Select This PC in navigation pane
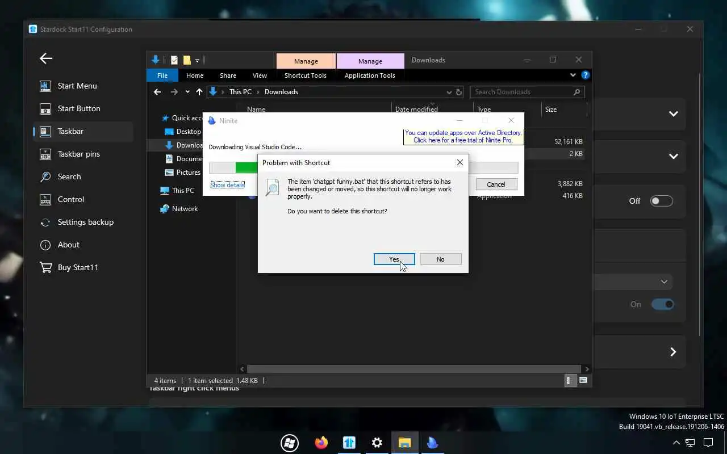 [183, 191]
